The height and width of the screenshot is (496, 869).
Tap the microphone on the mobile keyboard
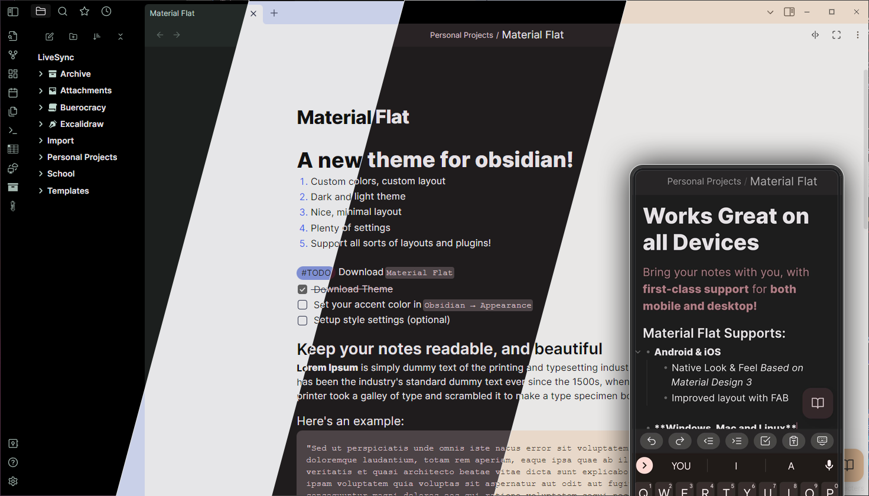pos(829,465)
